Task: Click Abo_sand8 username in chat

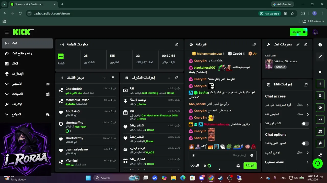Action: [197, 104]
